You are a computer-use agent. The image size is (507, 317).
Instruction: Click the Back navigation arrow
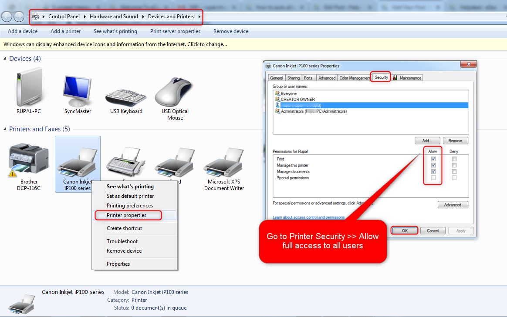point(7,17)
